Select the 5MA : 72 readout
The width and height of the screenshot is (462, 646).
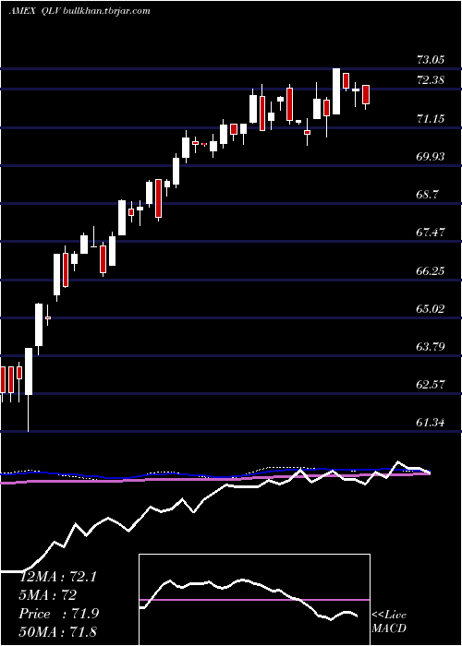[48, 595]
